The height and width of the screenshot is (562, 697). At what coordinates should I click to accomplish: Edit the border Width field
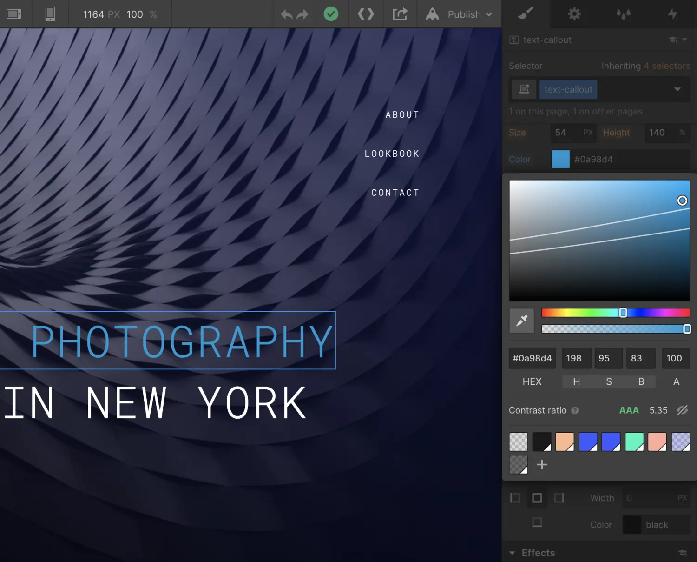click(656, 498)
